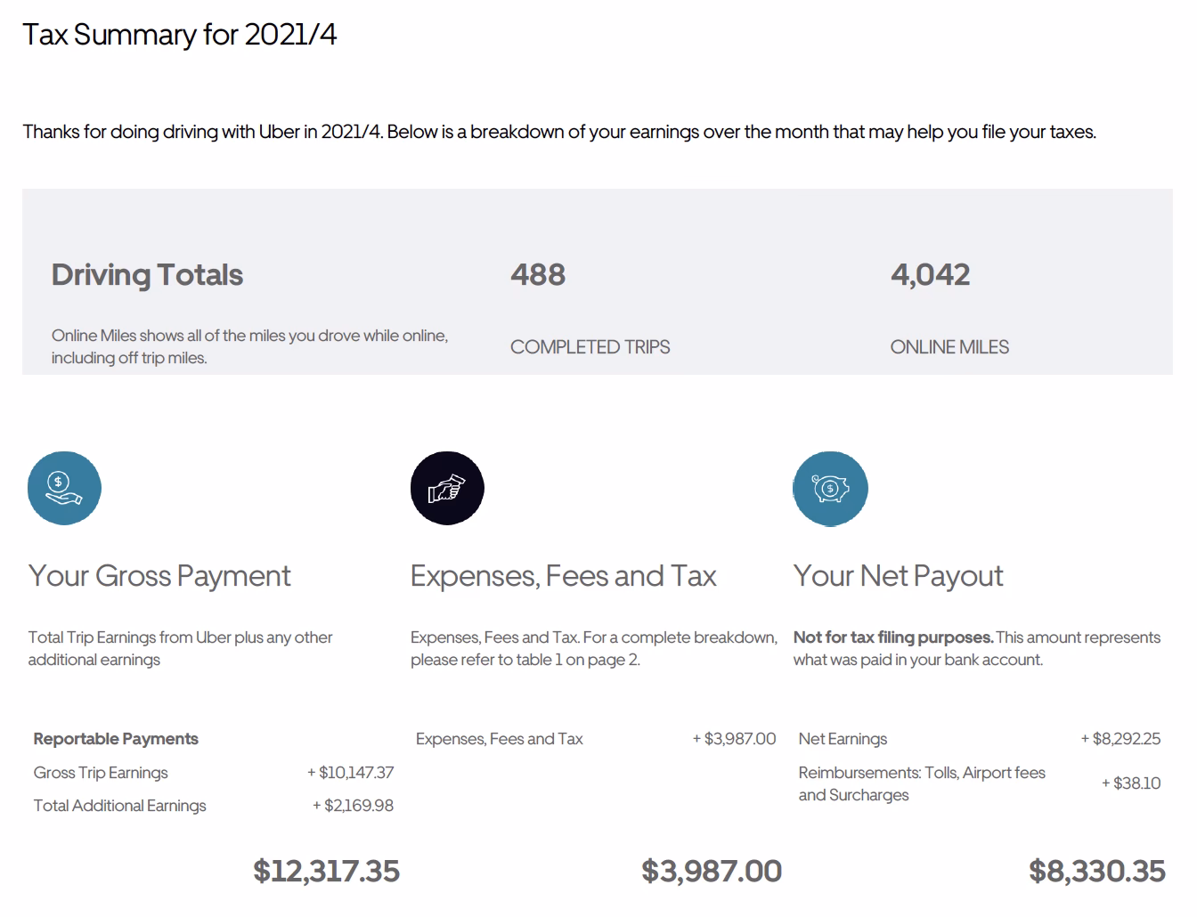Click the Gross Trip Earnings amount $10,147.37
This screenshot has width=1197, height=917.
click(351, 773)
